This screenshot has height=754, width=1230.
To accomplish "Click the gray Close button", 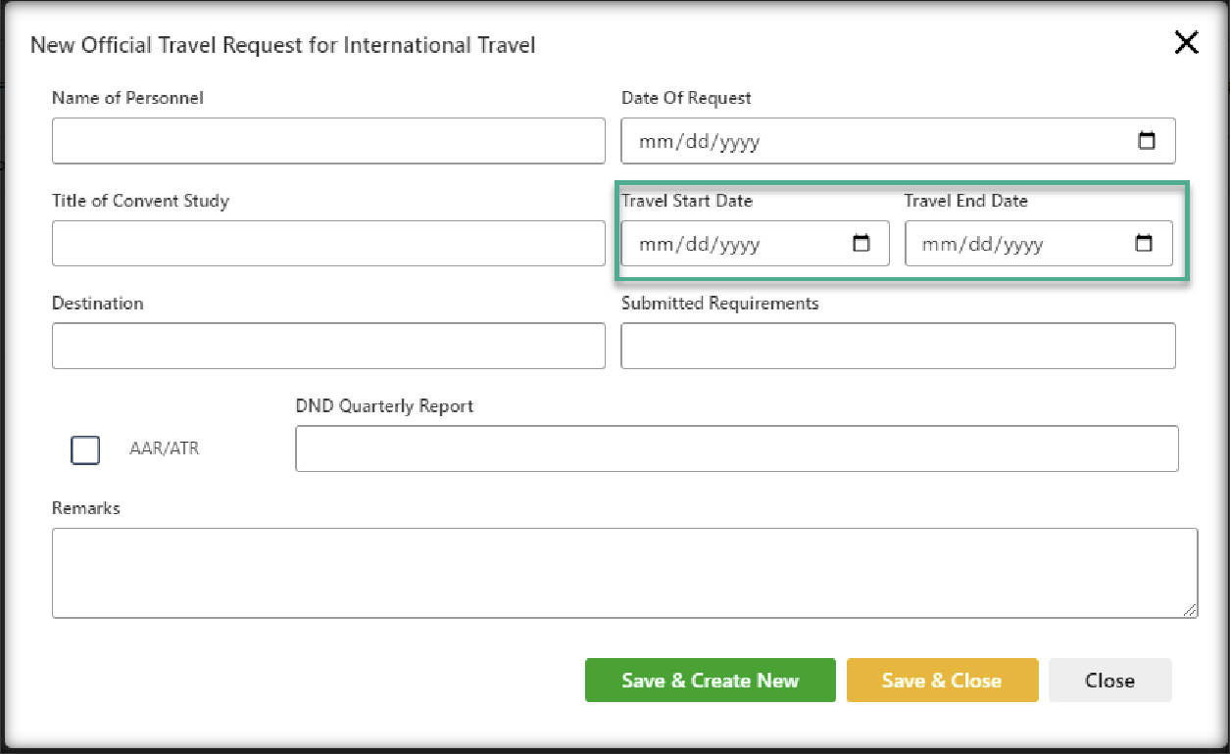I will pos(1109,681).
